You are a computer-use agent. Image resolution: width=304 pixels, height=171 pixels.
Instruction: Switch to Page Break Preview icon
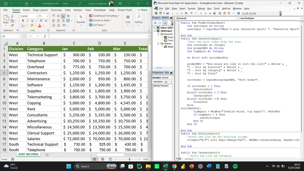pyautogui.click(x=110, y=159)
